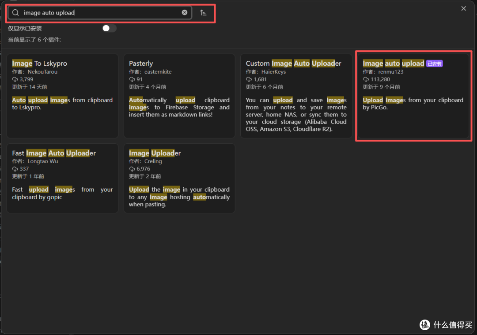Click download icon next to 113,280
Screen dimensions: 477x335
(366, 79)
